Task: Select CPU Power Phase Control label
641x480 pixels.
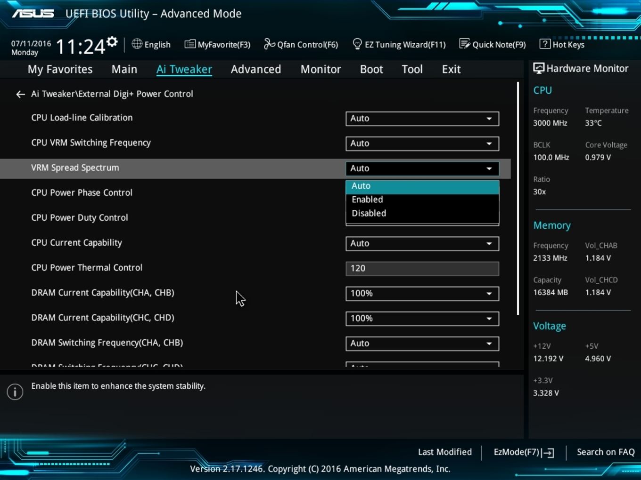Action: tap(82, 192)
